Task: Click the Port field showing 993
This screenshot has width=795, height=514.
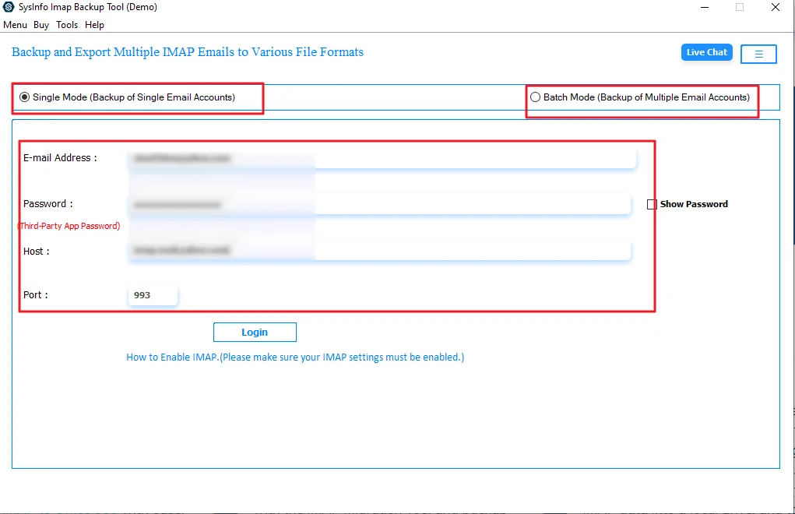Action: [x=153, y=294]
